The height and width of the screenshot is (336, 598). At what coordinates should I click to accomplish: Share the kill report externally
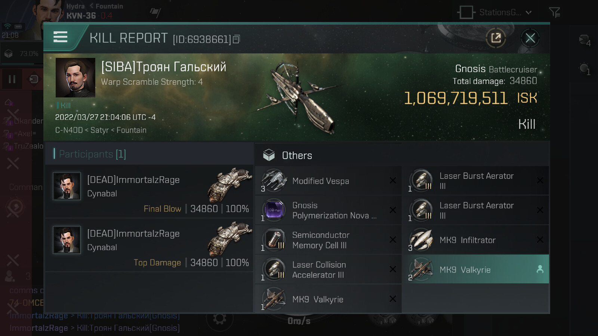point(496,38)
